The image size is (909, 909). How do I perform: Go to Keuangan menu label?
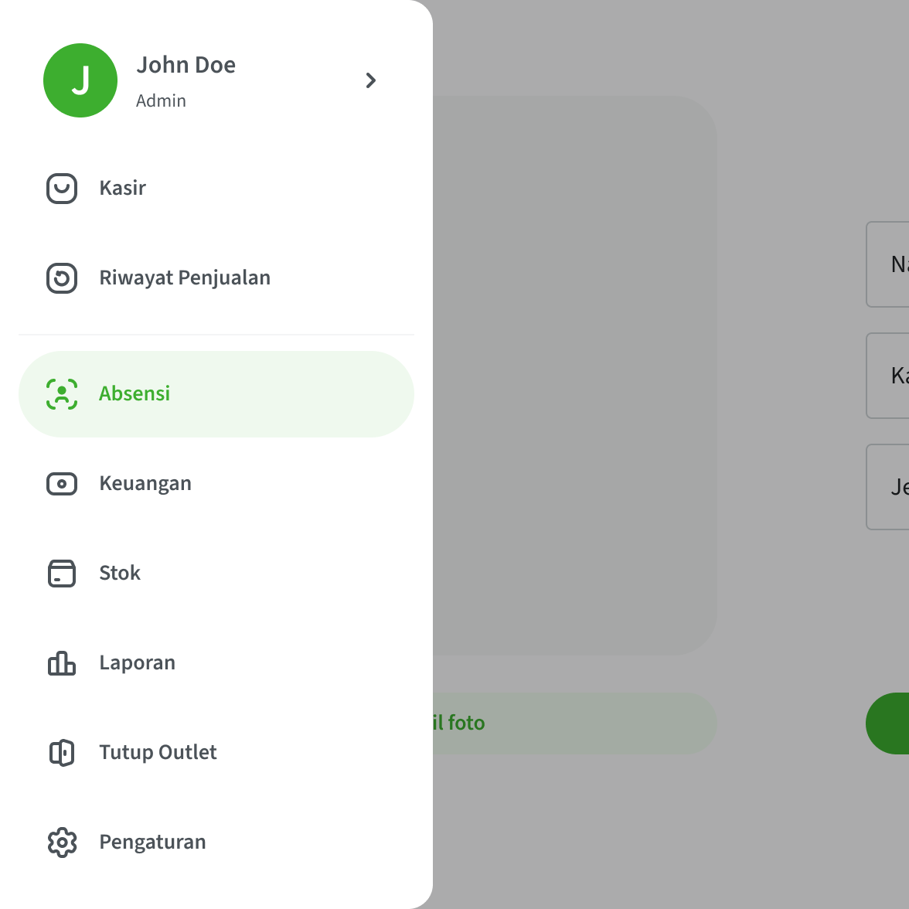click(145, 484)
